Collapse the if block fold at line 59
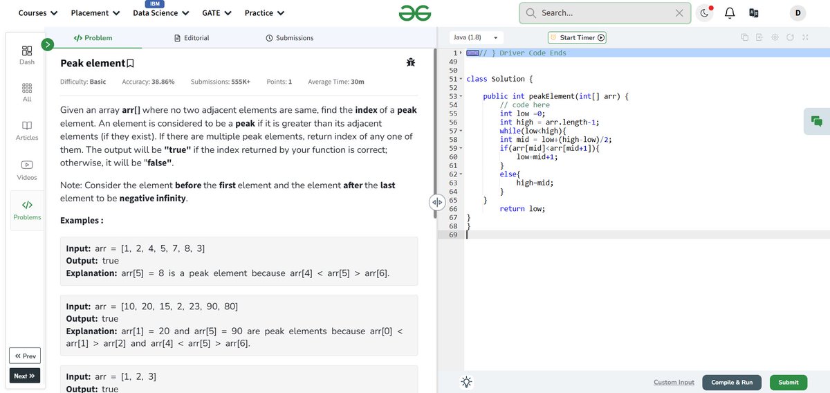Viewport: 830px width, 393px height. [461, 148]
